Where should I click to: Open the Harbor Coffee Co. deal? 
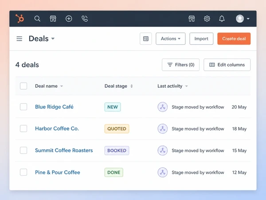(57, 128)
